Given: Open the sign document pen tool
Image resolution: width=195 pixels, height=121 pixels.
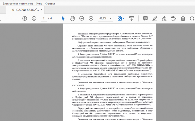Looking at the screenshot, I should pos(164,18).
